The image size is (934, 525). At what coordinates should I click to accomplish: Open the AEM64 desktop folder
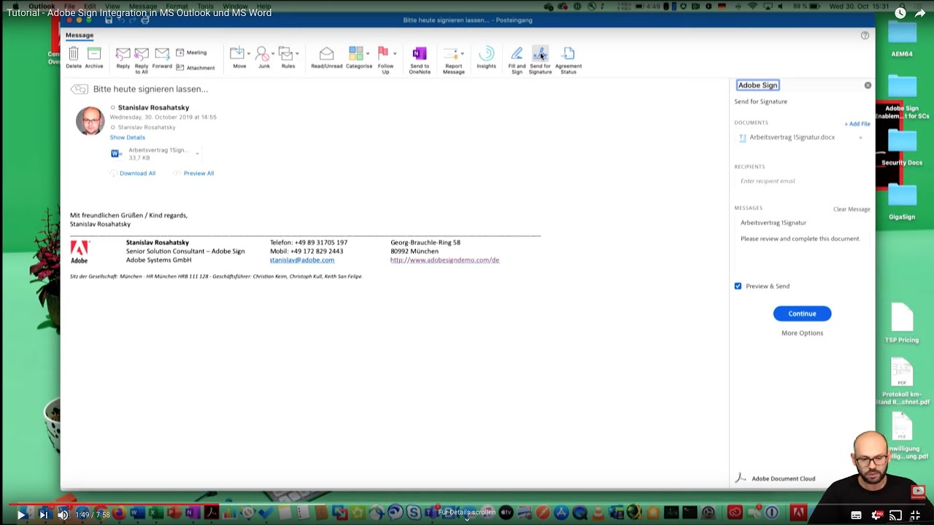point(902,39)
